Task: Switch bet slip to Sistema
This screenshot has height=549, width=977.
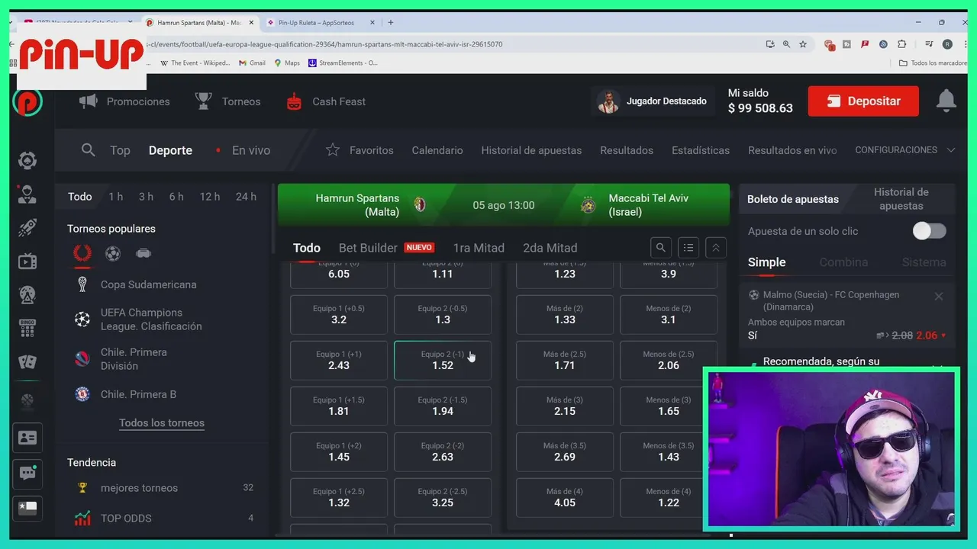Action: point(924,262)
